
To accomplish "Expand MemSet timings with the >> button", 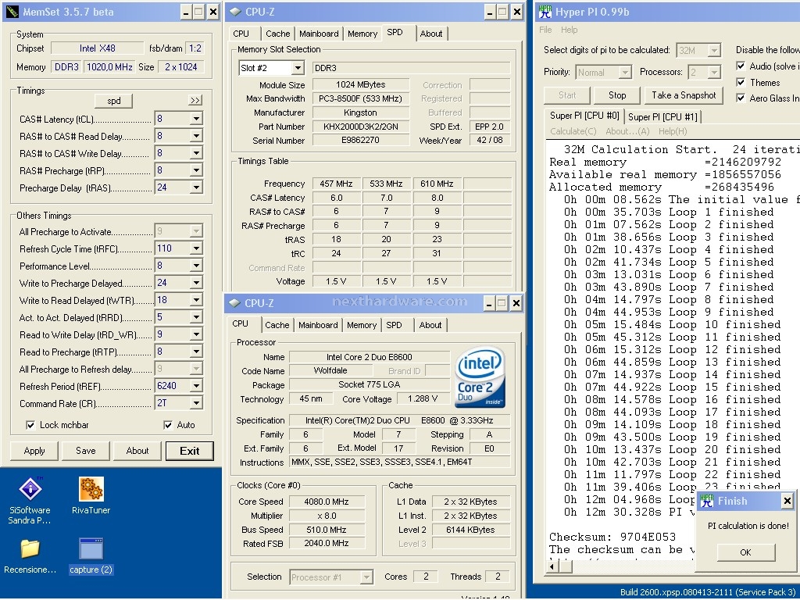I will pyautogui.click(x=195, y=101).
